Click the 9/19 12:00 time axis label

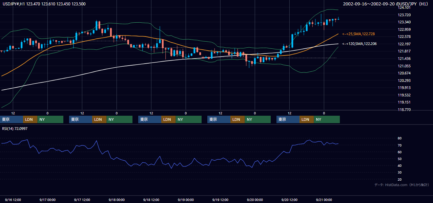tap(220, 200)
